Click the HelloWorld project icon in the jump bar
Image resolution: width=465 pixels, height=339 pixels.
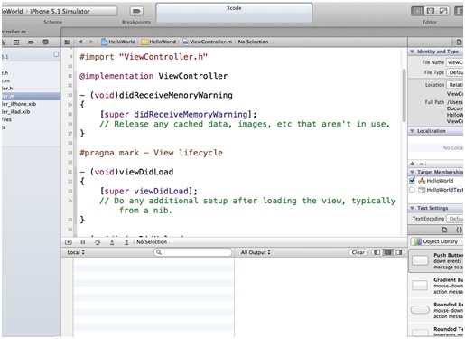104,42
